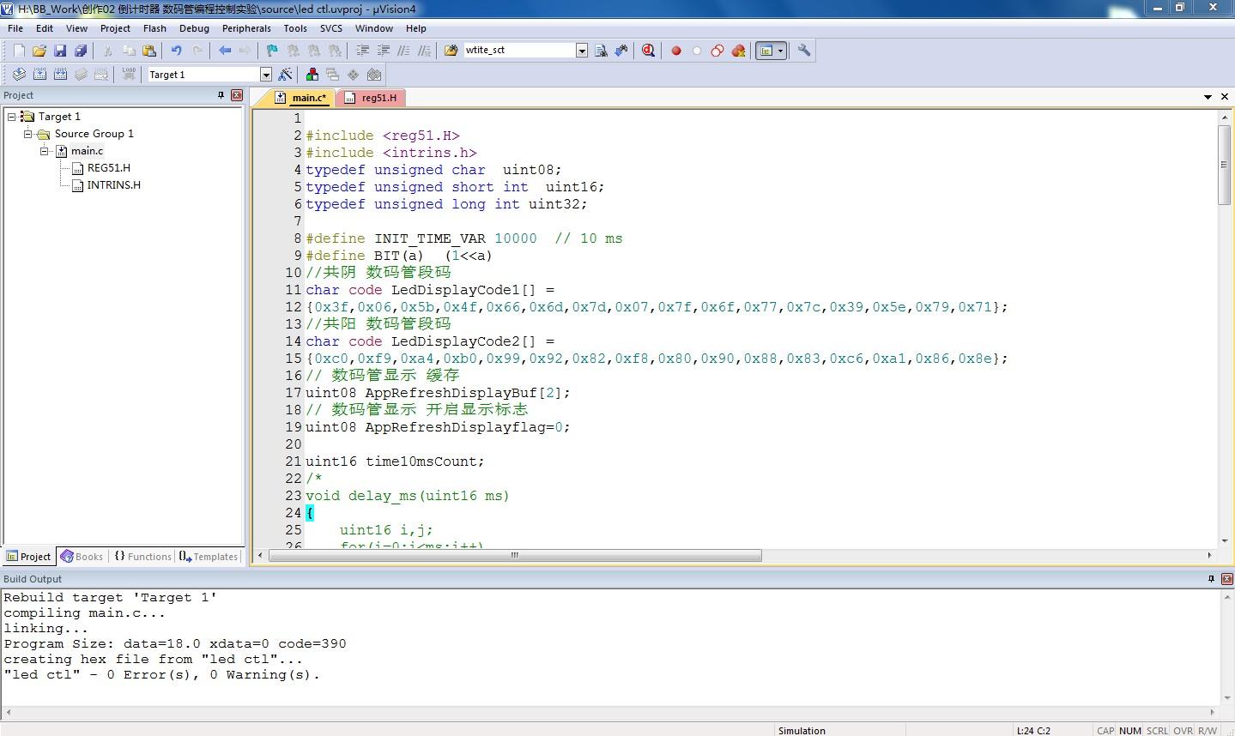Open the Peripherals menu
Screen dimensions: 1235x736
tap(246, 28)
